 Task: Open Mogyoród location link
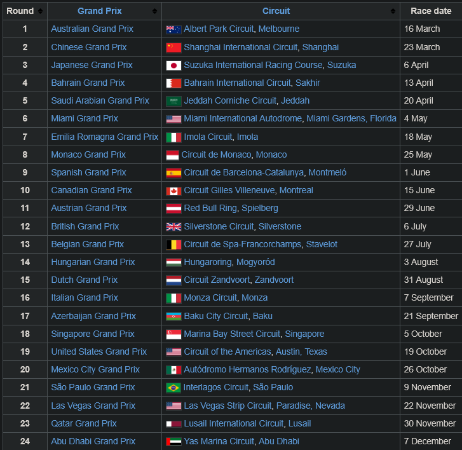coord(255,262)
